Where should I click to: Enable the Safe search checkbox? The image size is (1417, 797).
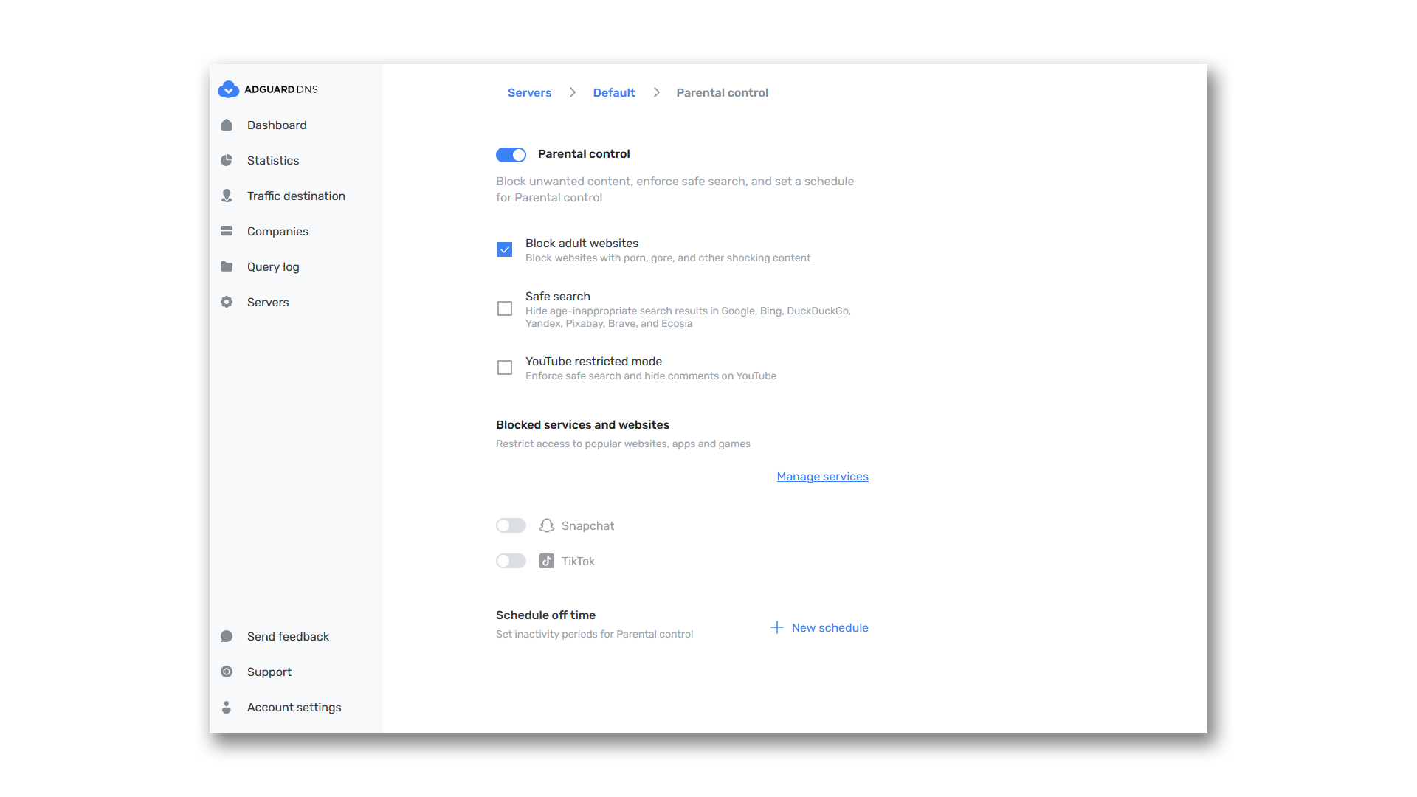pyautogui.click(x=505, y=308)
